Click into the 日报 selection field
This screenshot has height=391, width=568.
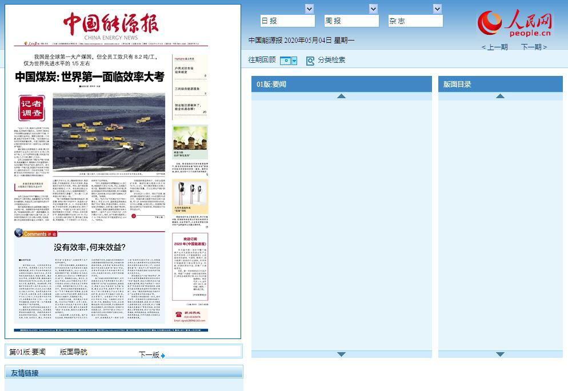tap(287, 21)
